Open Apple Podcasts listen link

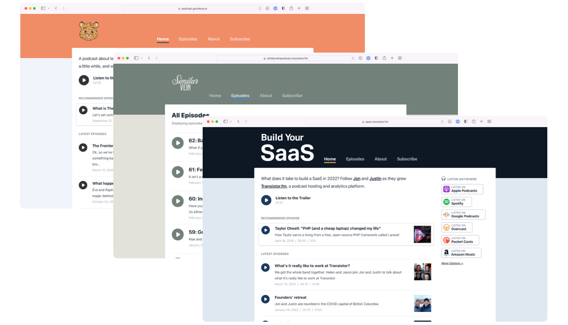pyautogui.click(x=462, y=189)
